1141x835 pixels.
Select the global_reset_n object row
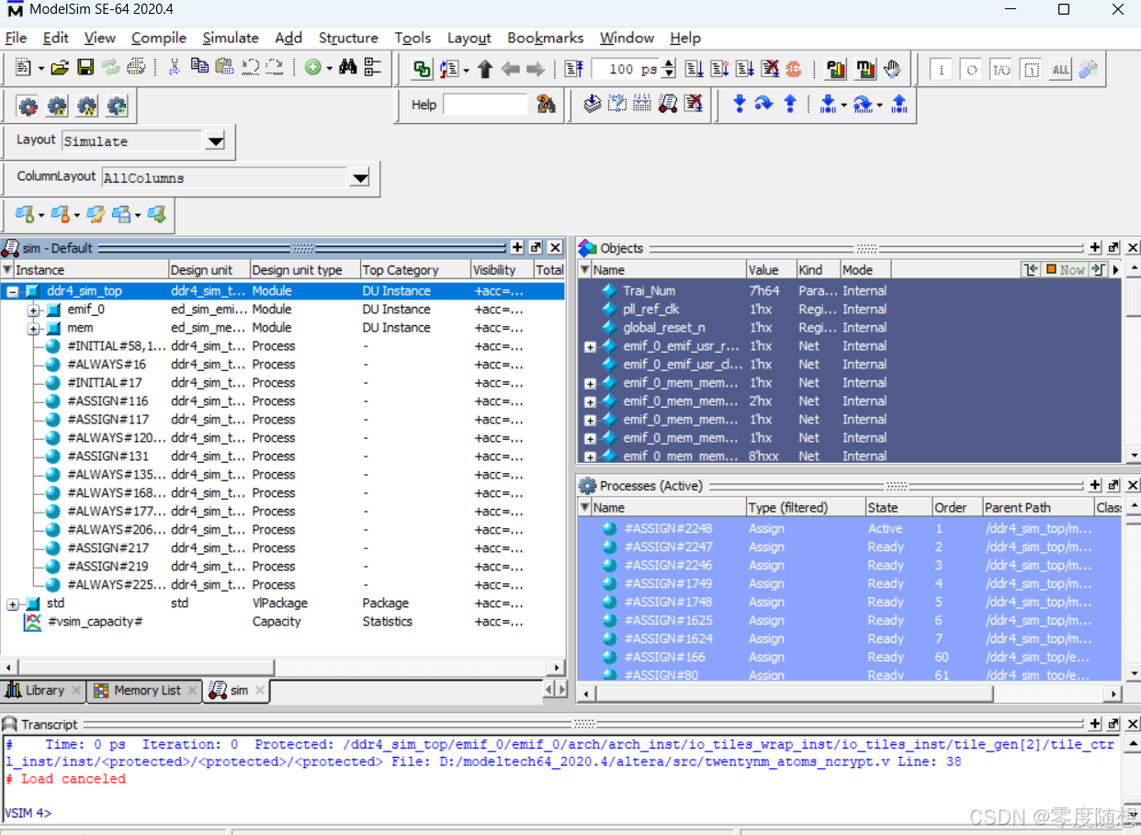850,328
